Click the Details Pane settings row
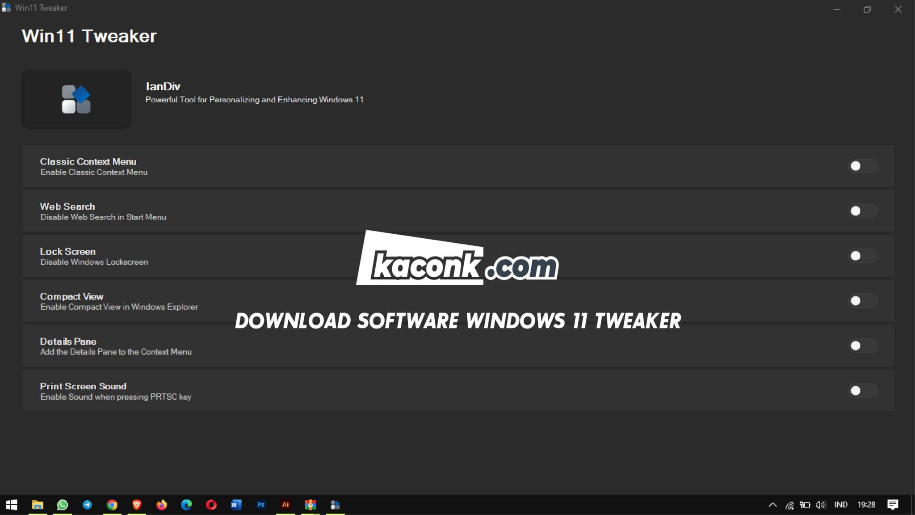Screen dimensions: 915x515 [457, 346]
